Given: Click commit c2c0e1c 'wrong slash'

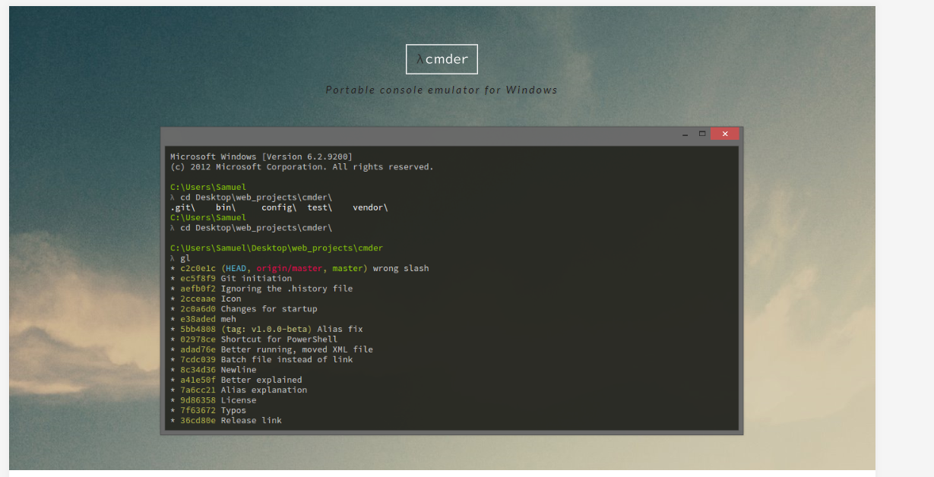Looking at the screenshot, I should pyautogui.click(x=299, y=268).
